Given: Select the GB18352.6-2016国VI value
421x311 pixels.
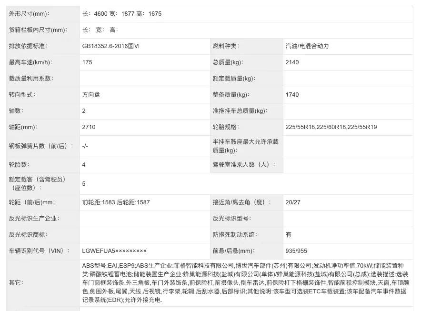Looking at the screenshot, I should pyautogui.click(x=111, y=46).
